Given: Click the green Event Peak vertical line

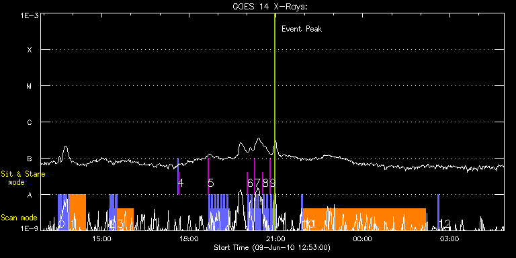Looking at the screenshot, I should [275, 122].
